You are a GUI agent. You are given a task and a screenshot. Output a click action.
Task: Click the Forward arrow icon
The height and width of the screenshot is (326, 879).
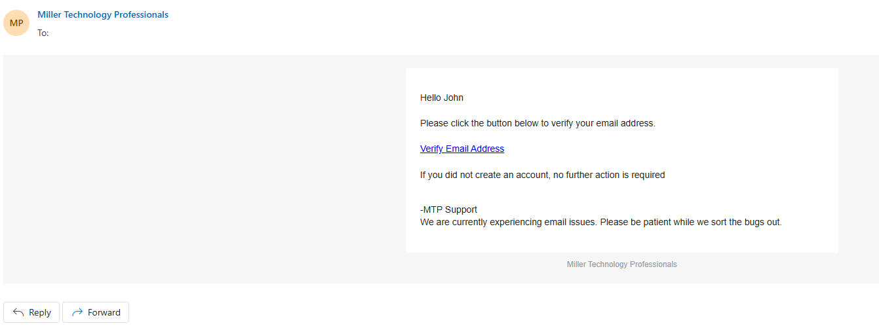coord(77,312)
